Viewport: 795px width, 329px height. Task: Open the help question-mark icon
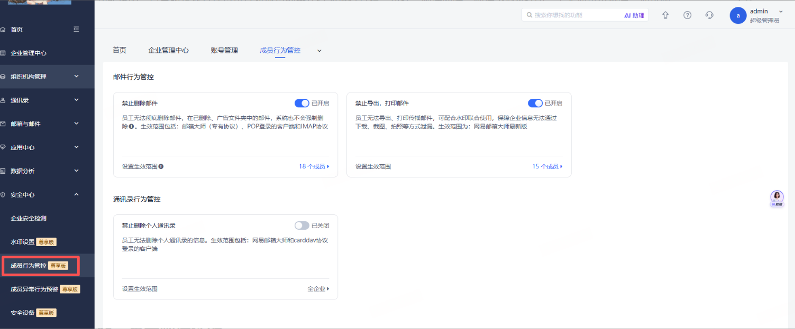(x=688, y=15)
